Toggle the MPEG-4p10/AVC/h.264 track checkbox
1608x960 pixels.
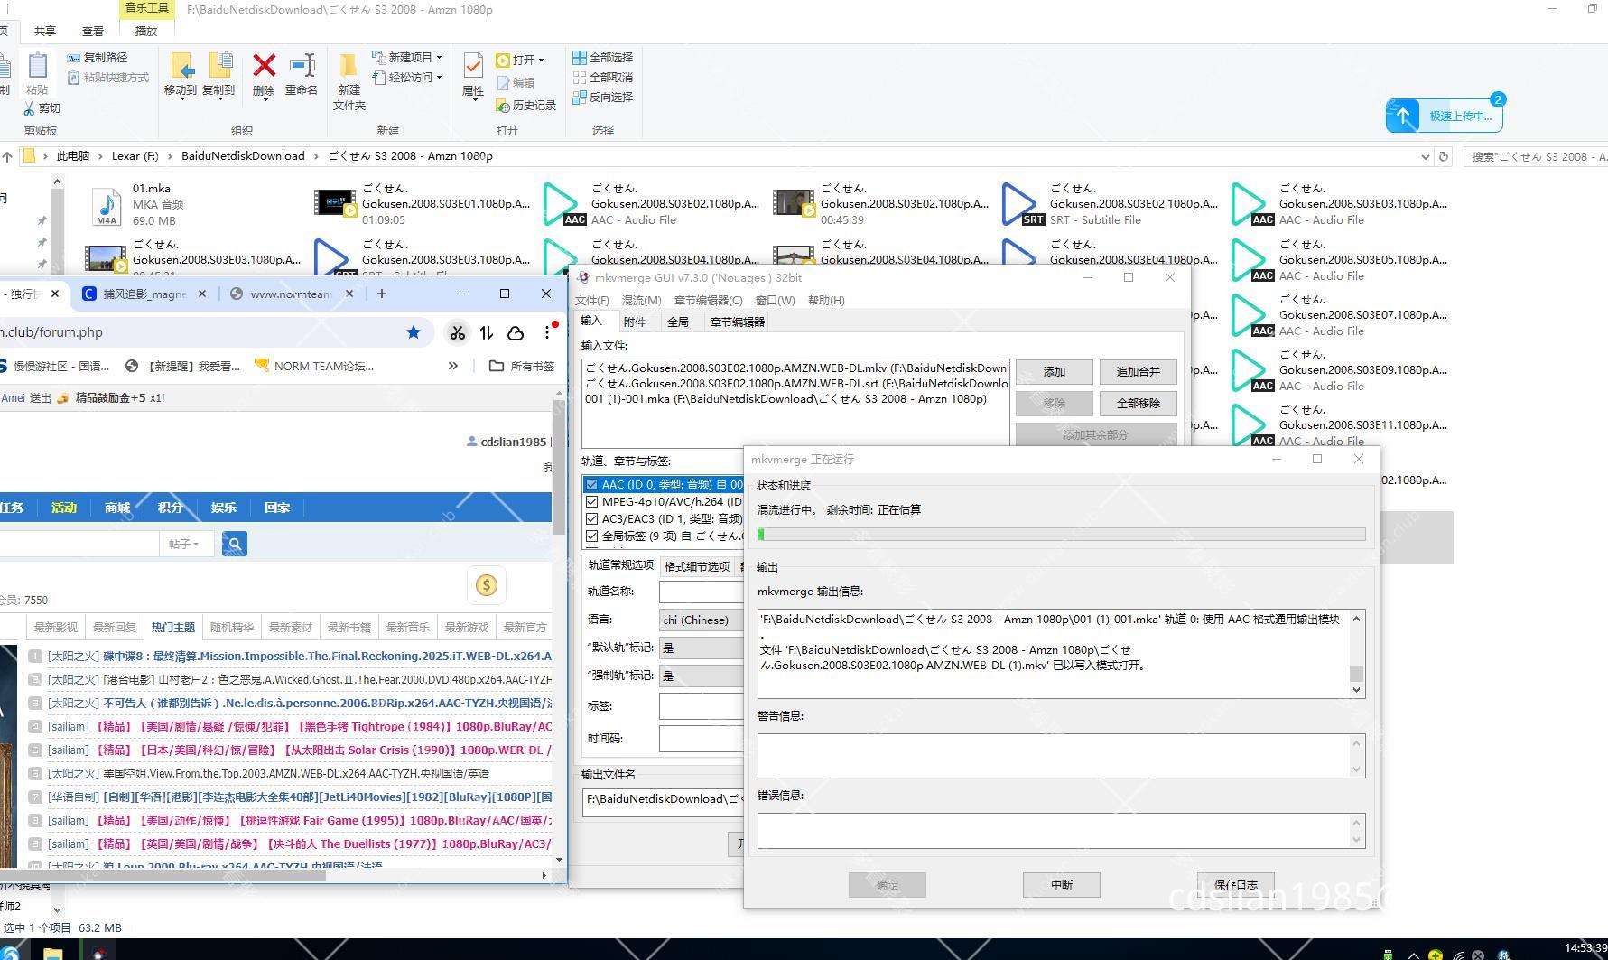click(x=592, y=502)
